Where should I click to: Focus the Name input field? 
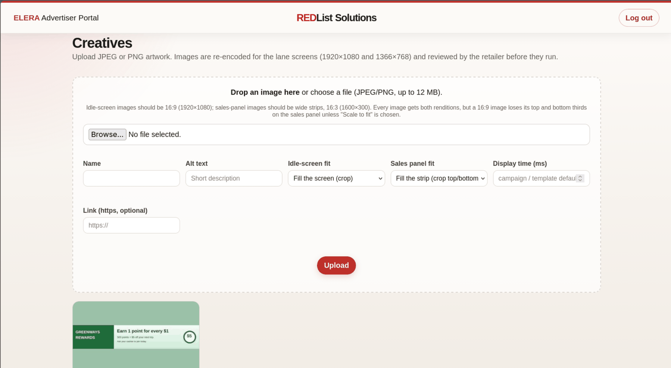coord(131,178)
